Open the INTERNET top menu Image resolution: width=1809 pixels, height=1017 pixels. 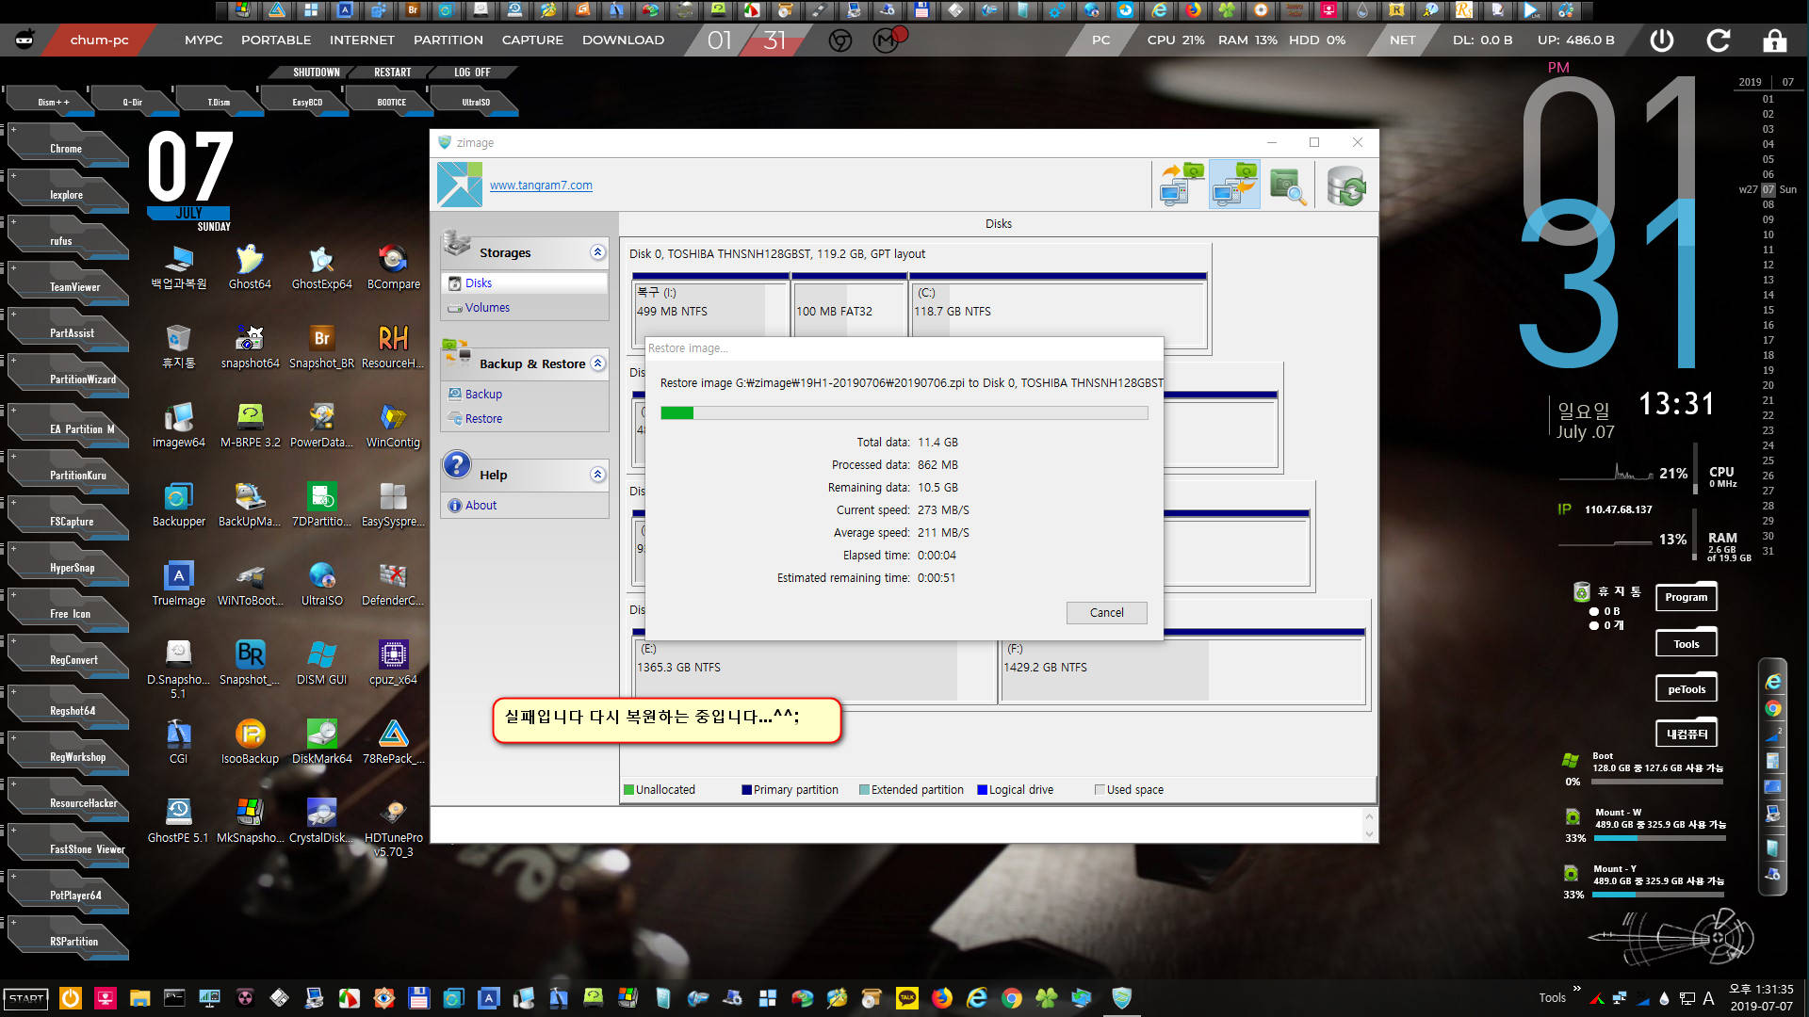(362, 40)
